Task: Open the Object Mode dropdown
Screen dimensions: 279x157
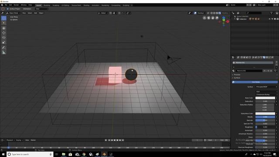Action: pos(14,13)
